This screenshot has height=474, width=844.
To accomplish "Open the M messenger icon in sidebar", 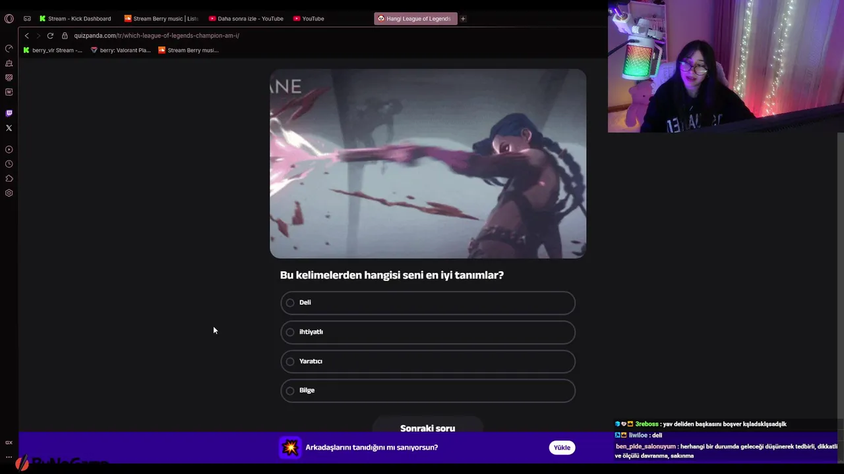I will pos(9,92).
